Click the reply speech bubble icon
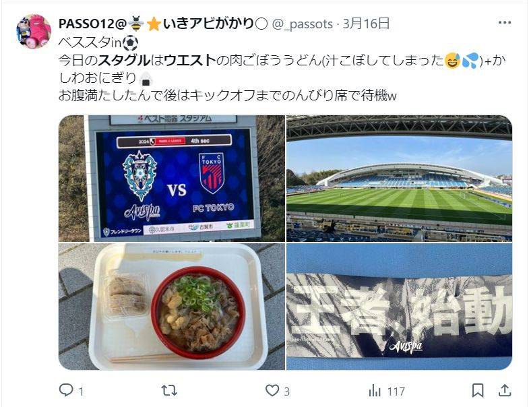 tap(66, 390)
